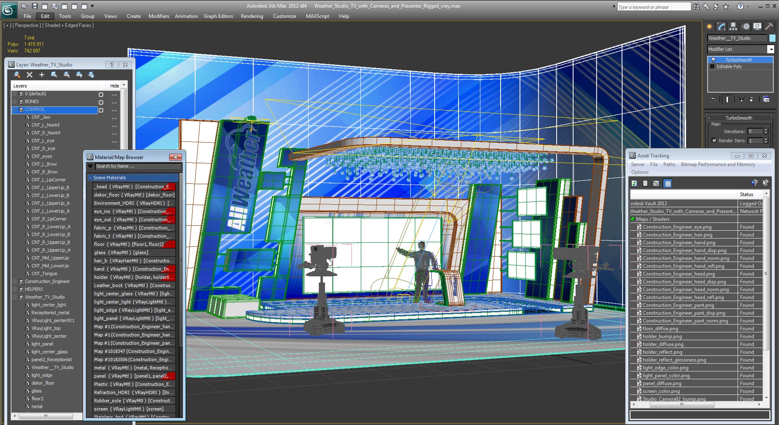Collapse the CONTROL layer tree
Image resolution: width=779 pixels, height=425 pixels.
(15, 110)
